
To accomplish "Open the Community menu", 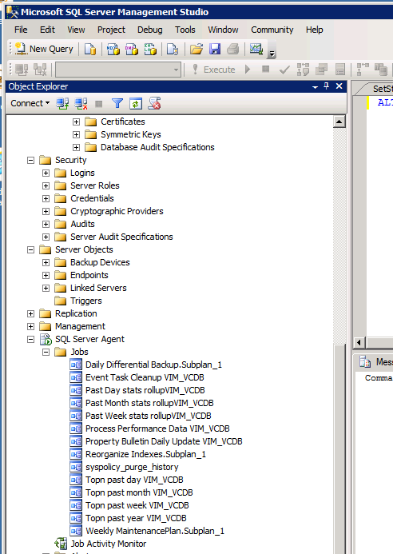I will tap(272, 30).
